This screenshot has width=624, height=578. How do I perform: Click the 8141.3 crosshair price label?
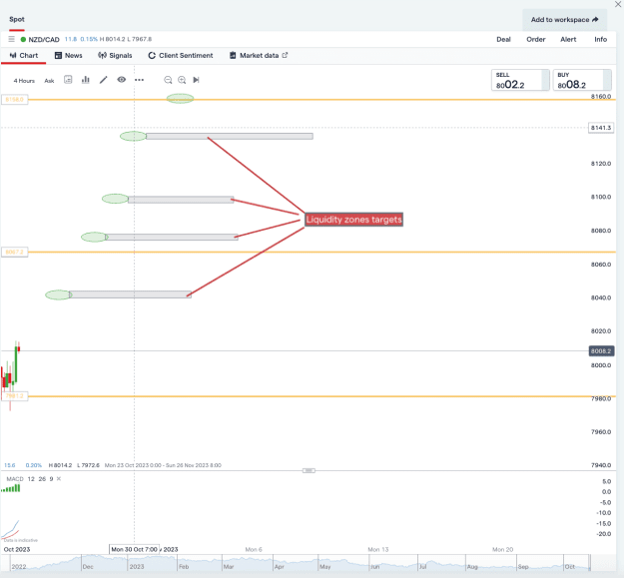(x=601, y=128)
